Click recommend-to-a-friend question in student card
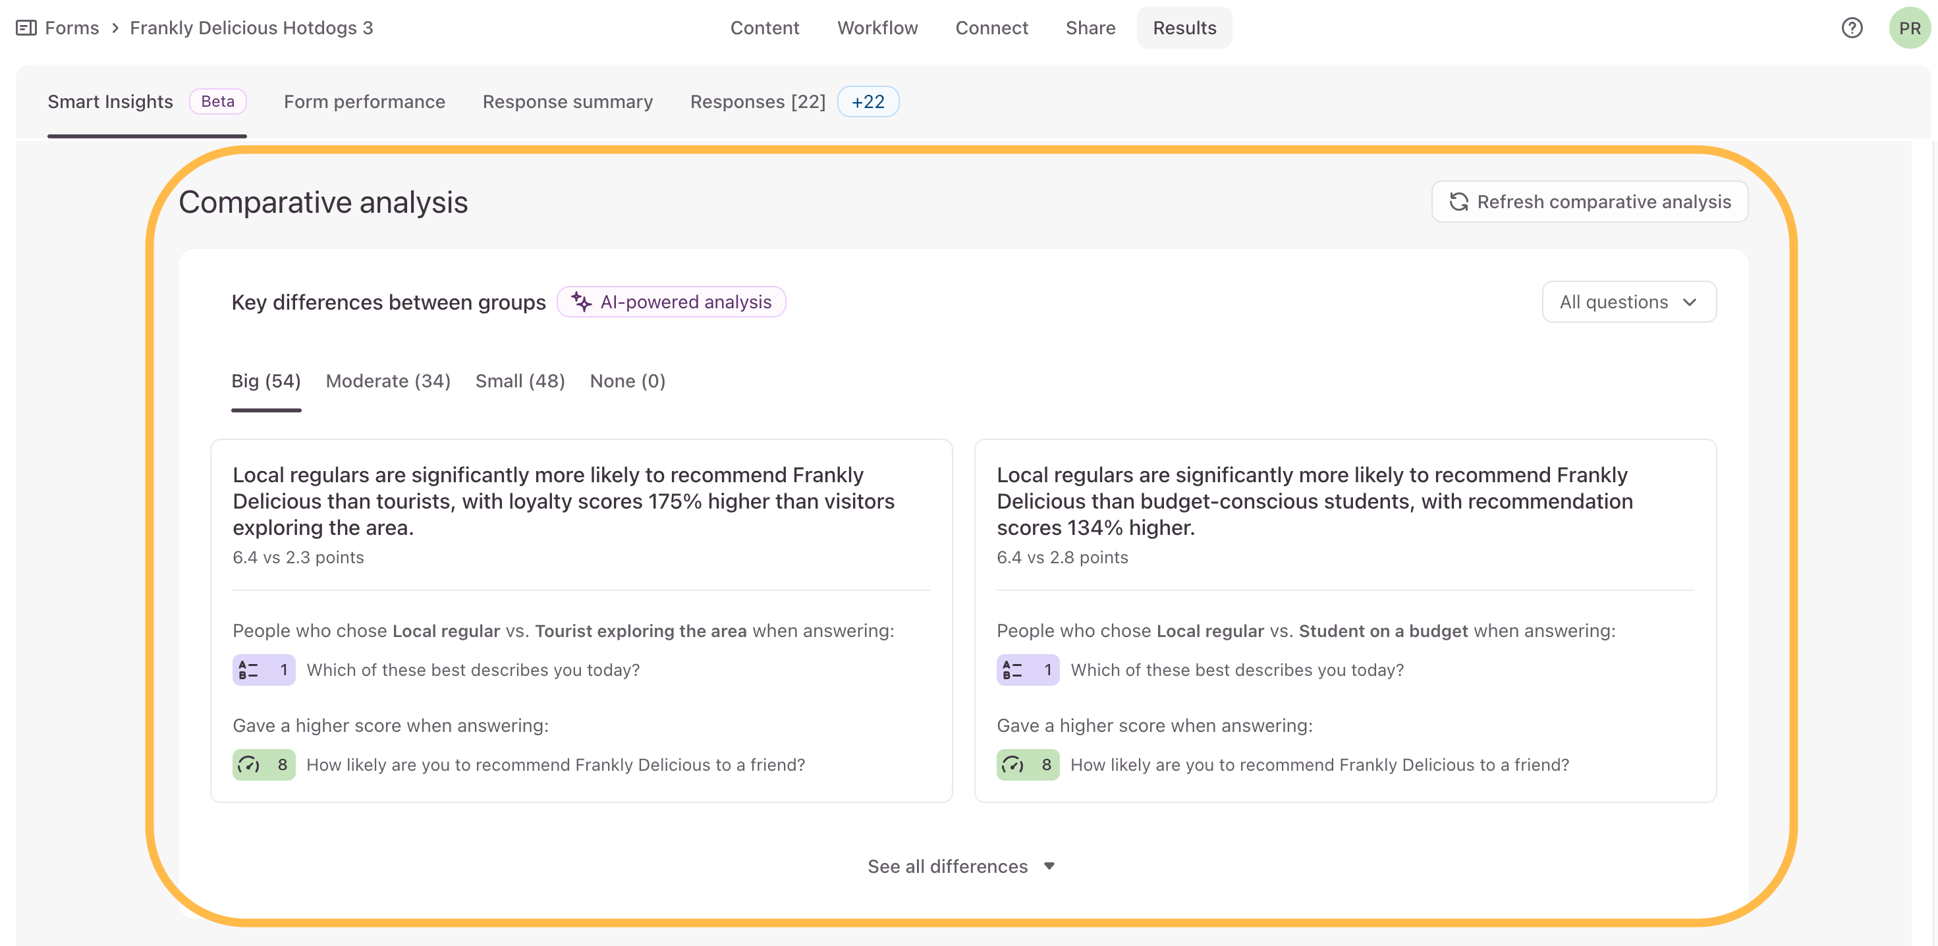The image size is (1938, 946). 1319,765
